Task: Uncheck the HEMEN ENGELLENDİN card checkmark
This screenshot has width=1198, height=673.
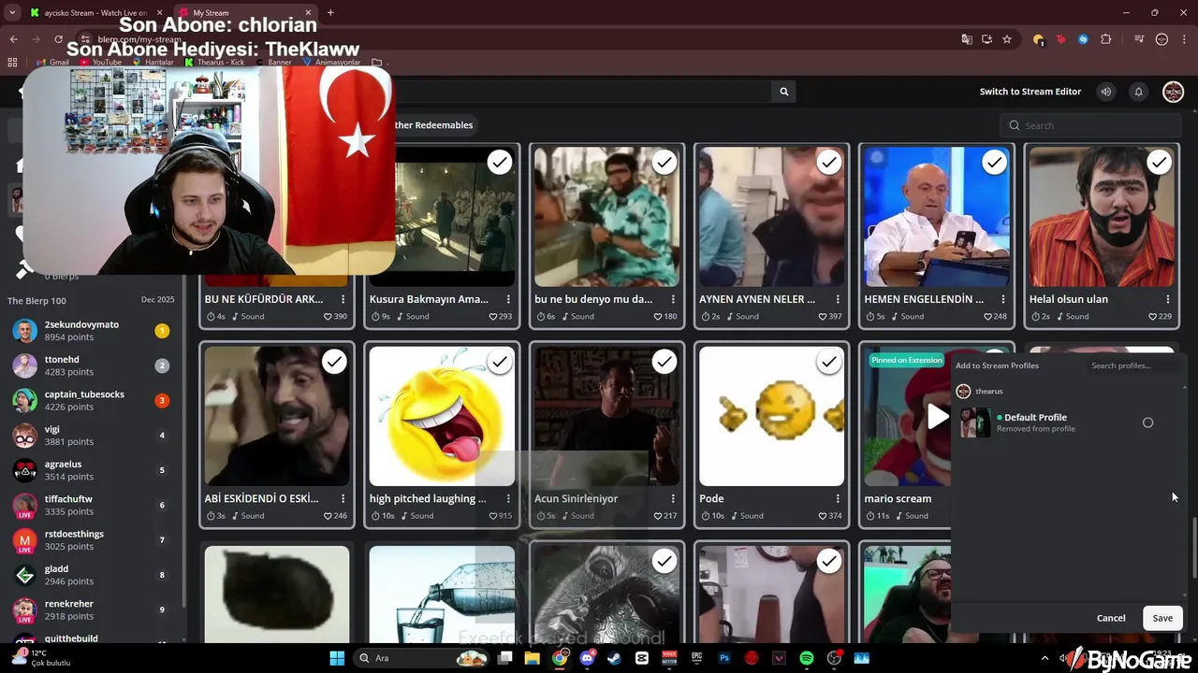Action: (x=994, y=163)
